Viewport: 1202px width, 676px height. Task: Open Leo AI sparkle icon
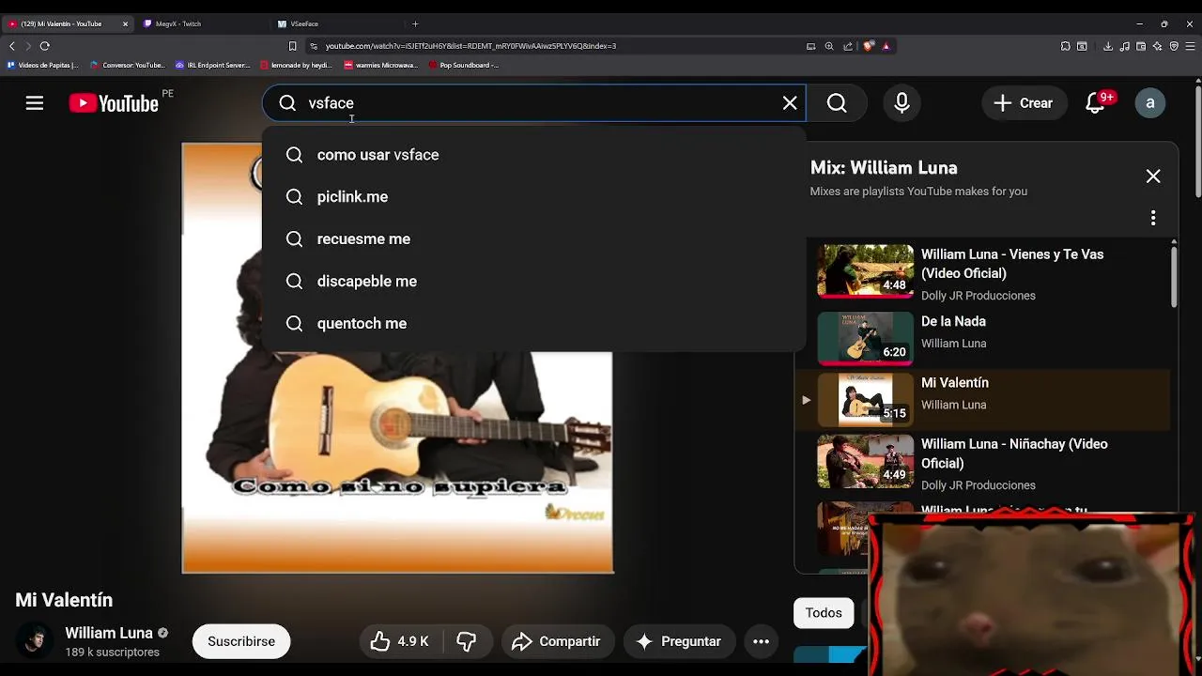pyautogui.click(x=1157, y=46)
